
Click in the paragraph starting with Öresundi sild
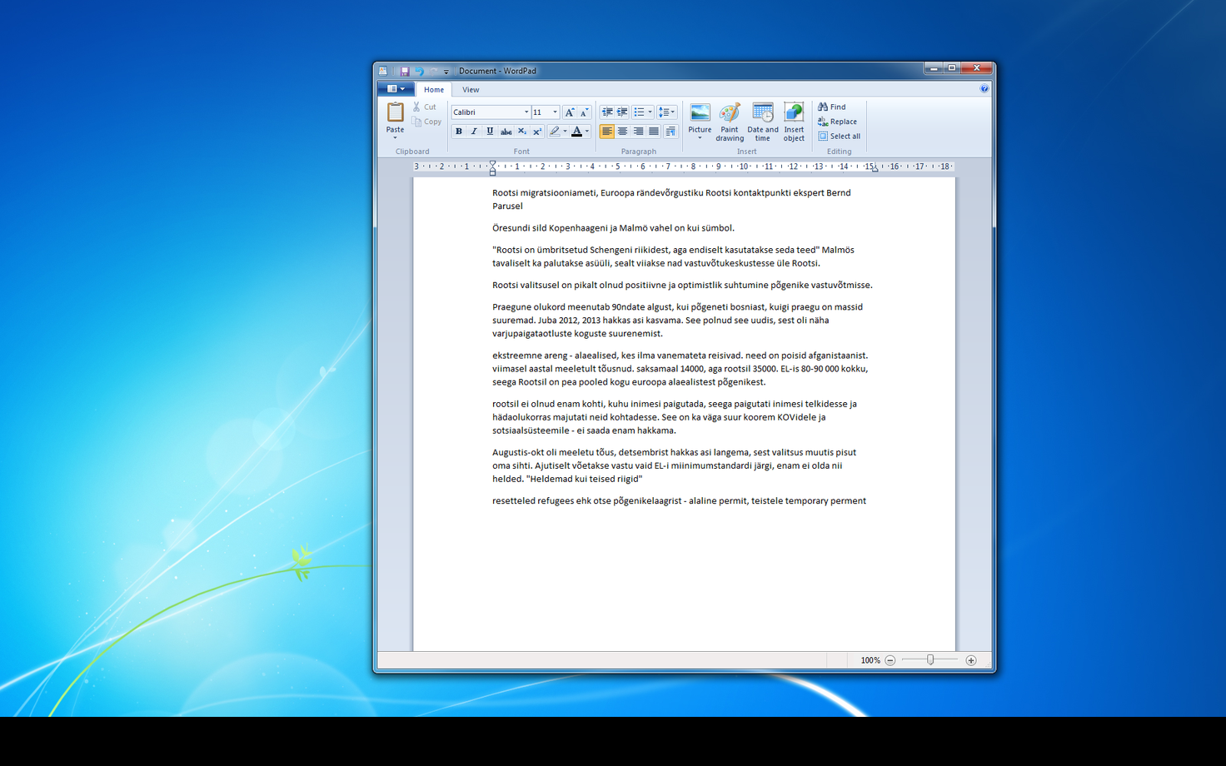click(613, 228)
